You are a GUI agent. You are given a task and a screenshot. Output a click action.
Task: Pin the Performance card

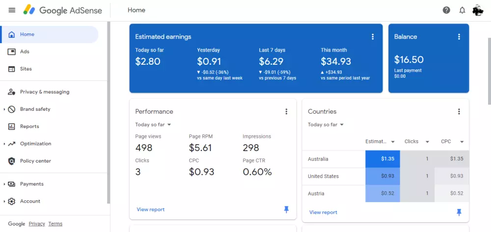click(x=287, y=209)
